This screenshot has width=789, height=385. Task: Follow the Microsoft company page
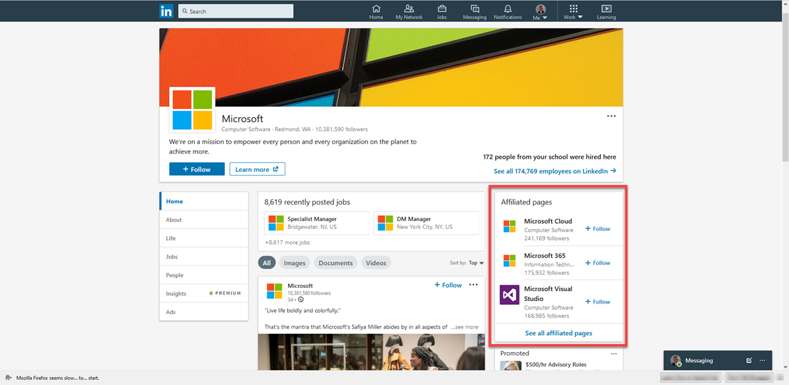click(x=196, y=169)
